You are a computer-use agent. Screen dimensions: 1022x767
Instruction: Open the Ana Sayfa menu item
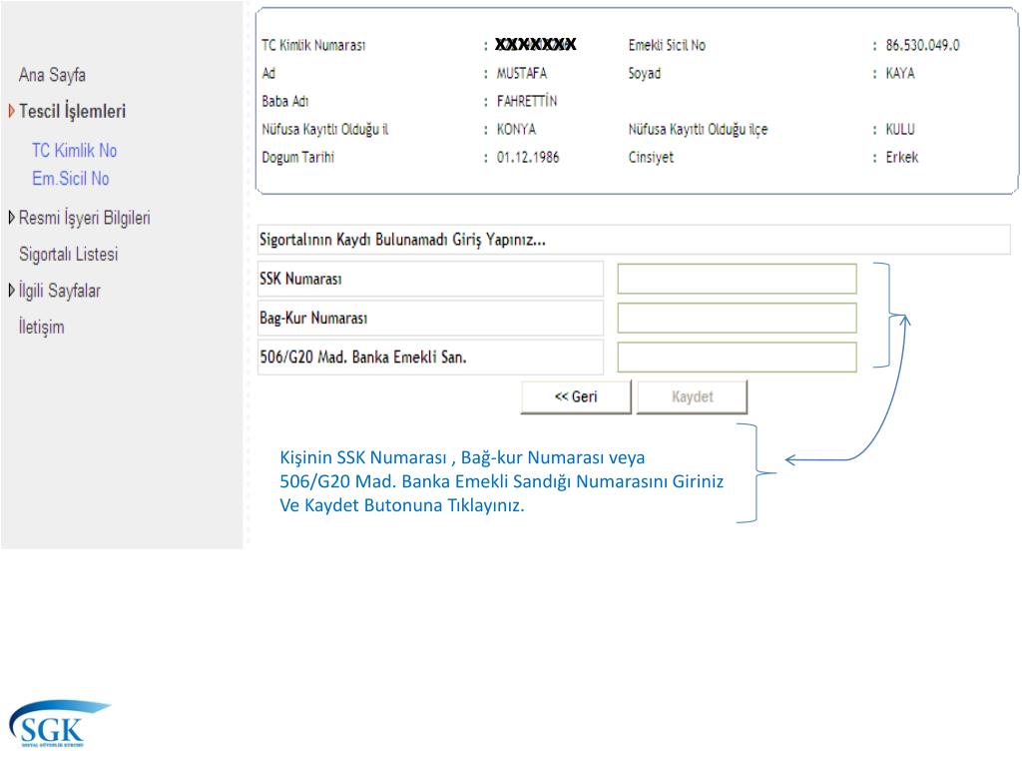pos(52,75)
